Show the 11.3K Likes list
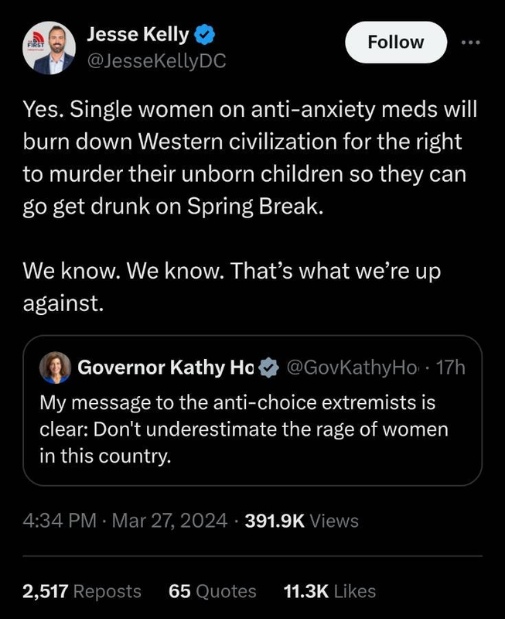Image resolution: width=505 pixels, height=619 pixels. tap(329, 591)
